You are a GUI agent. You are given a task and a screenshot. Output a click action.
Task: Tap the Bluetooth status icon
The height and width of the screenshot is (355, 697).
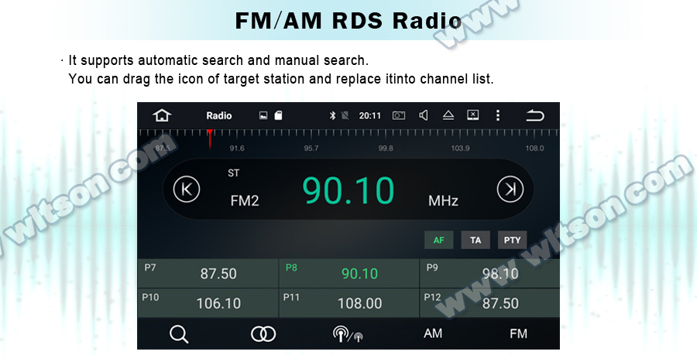(x=332, y=115)
